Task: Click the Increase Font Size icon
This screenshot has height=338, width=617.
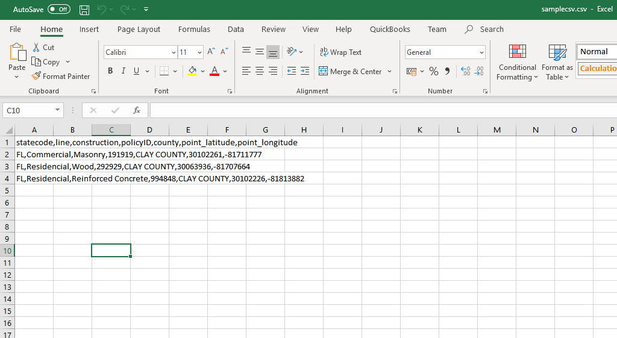Action: click(x=211, y=52)
